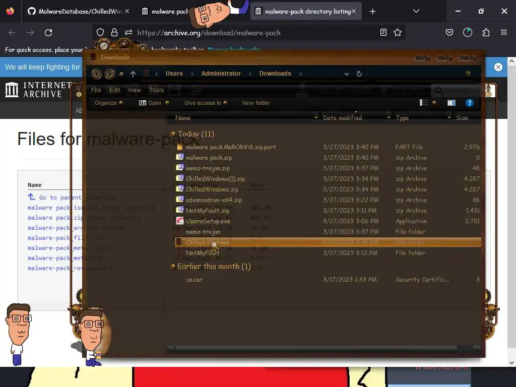Create a New folder
The height and width of the screenshot is (387, 516).
(255, 103)
